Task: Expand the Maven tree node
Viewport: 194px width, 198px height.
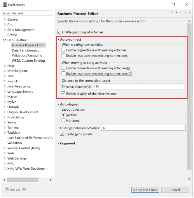Action: (5, 97)
